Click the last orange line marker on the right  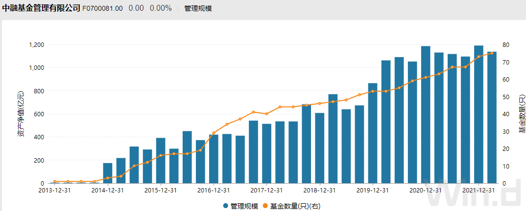pos(492,53)
